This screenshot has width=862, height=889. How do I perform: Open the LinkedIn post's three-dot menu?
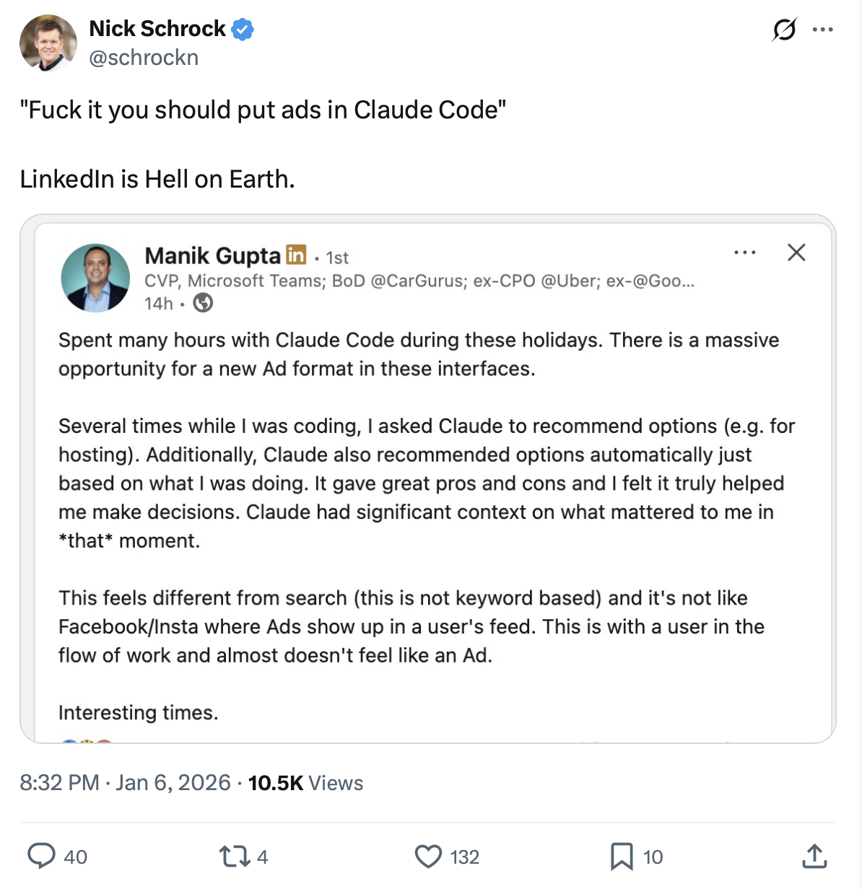[x=744, y=253]
